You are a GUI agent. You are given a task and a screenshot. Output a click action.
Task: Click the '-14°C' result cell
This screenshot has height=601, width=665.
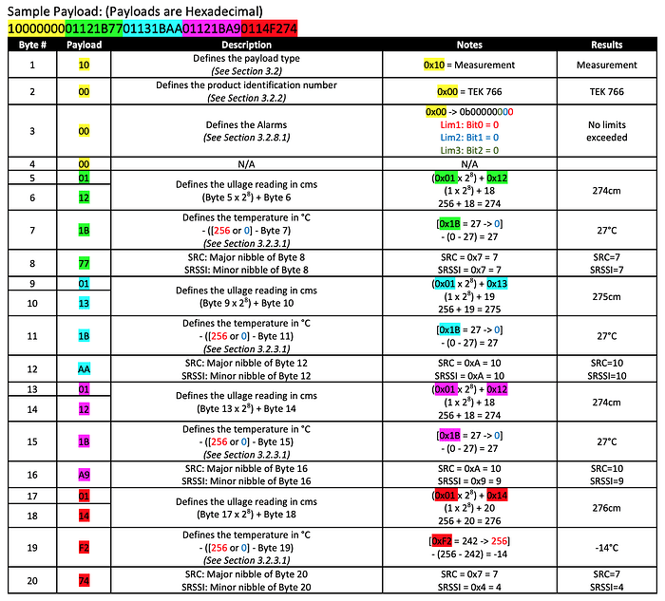click(x=606, y=548)
